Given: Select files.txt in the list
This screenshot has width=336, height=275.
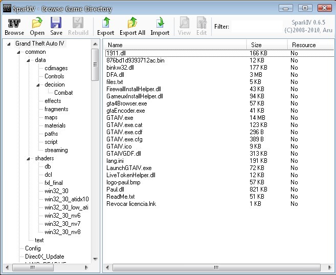Looking at the screenshot, I should (115, 82).
